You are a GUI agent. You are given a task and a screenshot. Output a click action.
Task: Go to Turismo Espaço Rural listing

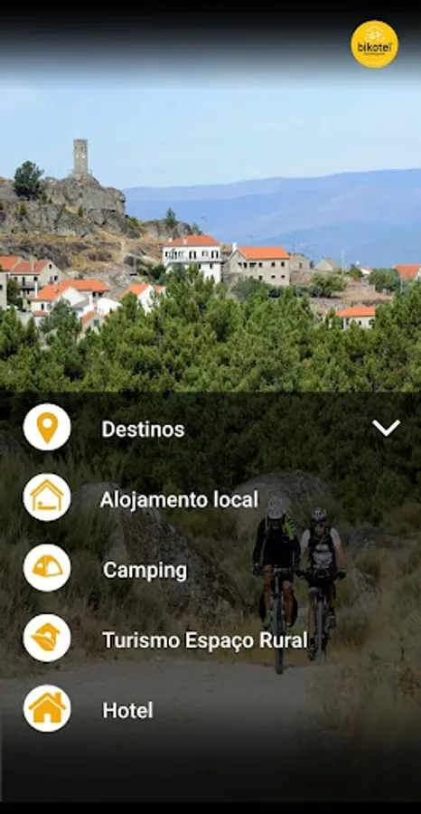(205, 640)
